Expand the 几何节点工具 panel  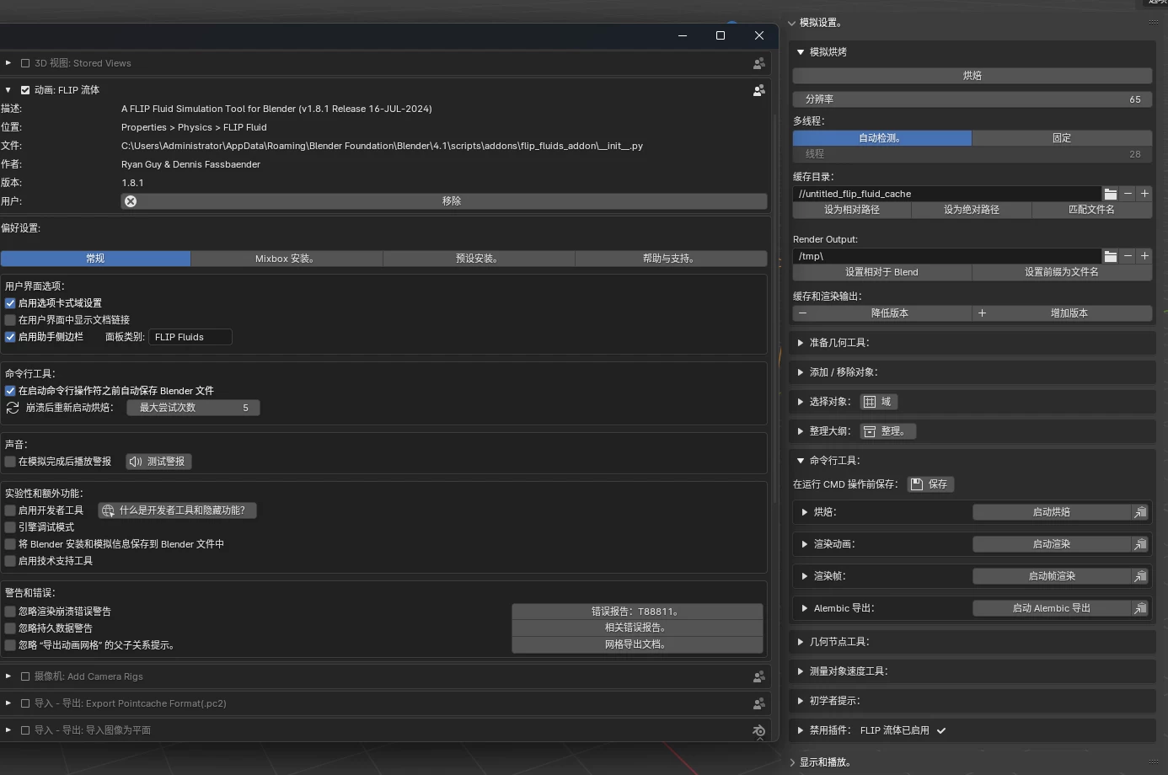pyautogui.click(x=801, y=642)
